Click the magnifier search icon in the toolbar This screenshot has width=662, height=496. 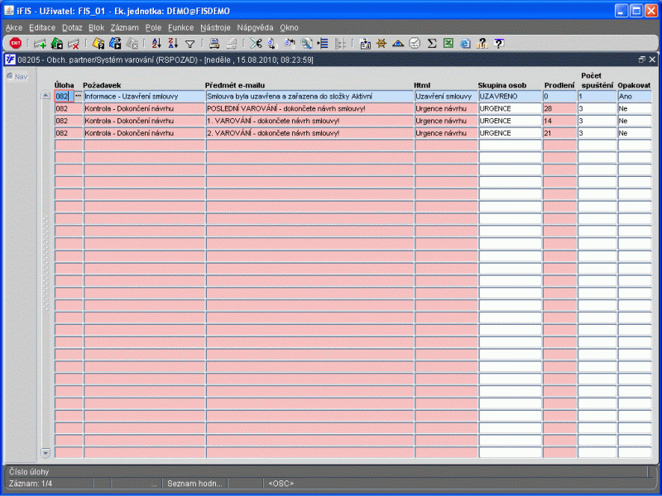[306, 43]
